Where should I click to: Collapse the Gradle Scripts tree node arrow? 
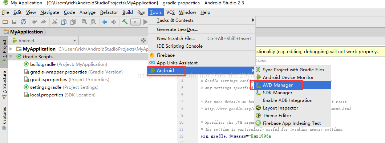tap(11, 57)
